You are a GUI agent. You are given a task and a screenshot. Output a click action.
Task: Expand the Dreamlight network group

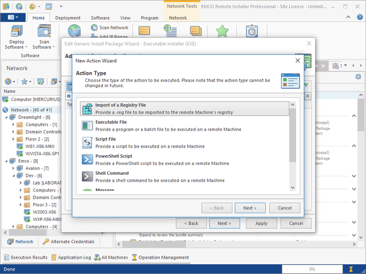6,117
